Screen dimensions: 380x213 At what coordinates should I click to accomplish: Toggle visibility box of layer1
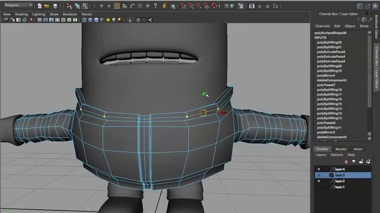pos(319,187)
